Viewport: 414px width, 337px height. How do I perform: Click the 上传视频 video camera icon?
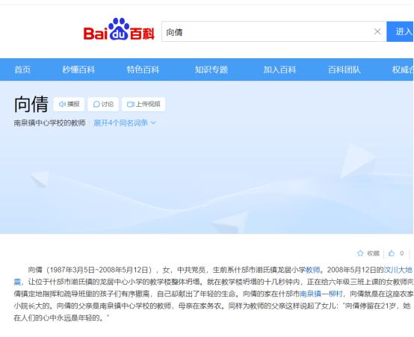coord(131,104)
